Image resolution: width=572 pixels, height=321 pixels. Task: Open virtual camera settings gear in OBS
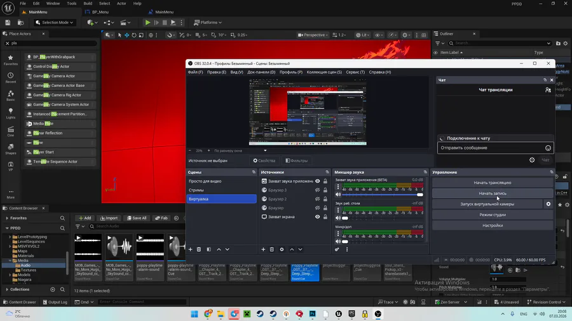[548, 204]
